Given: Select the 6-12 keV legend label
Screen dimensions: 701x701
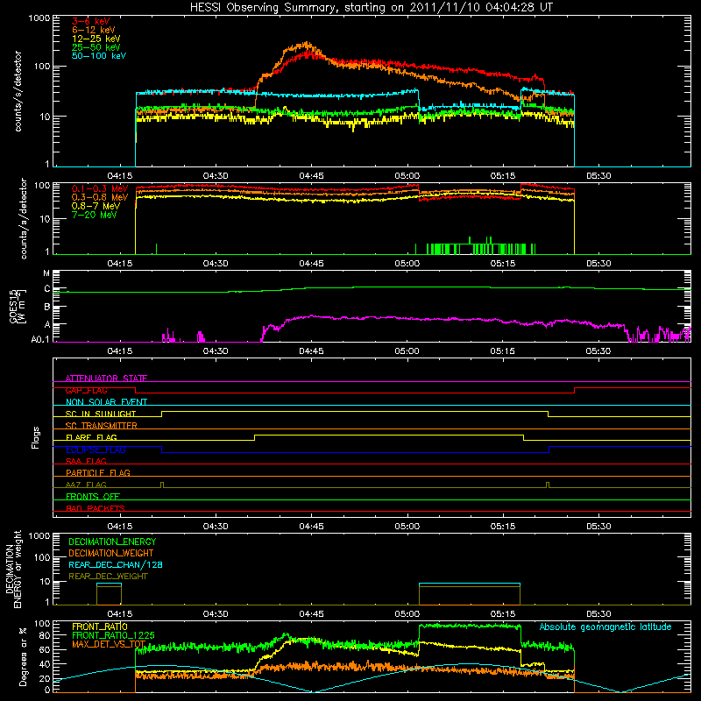Looking at the screenshot, I should [94, 30].
